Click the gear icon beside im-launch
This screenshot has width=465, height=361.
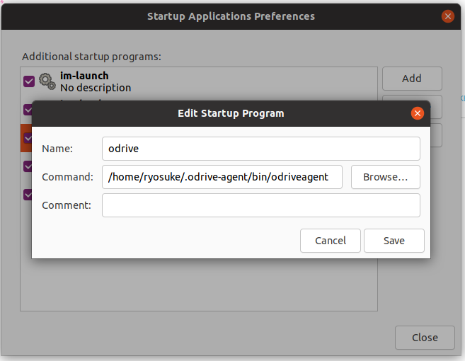coord(47,81)
